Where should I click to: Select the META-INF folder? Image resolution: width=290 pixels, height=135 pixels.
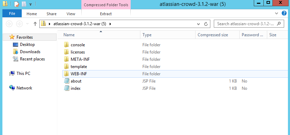point(80,59)
